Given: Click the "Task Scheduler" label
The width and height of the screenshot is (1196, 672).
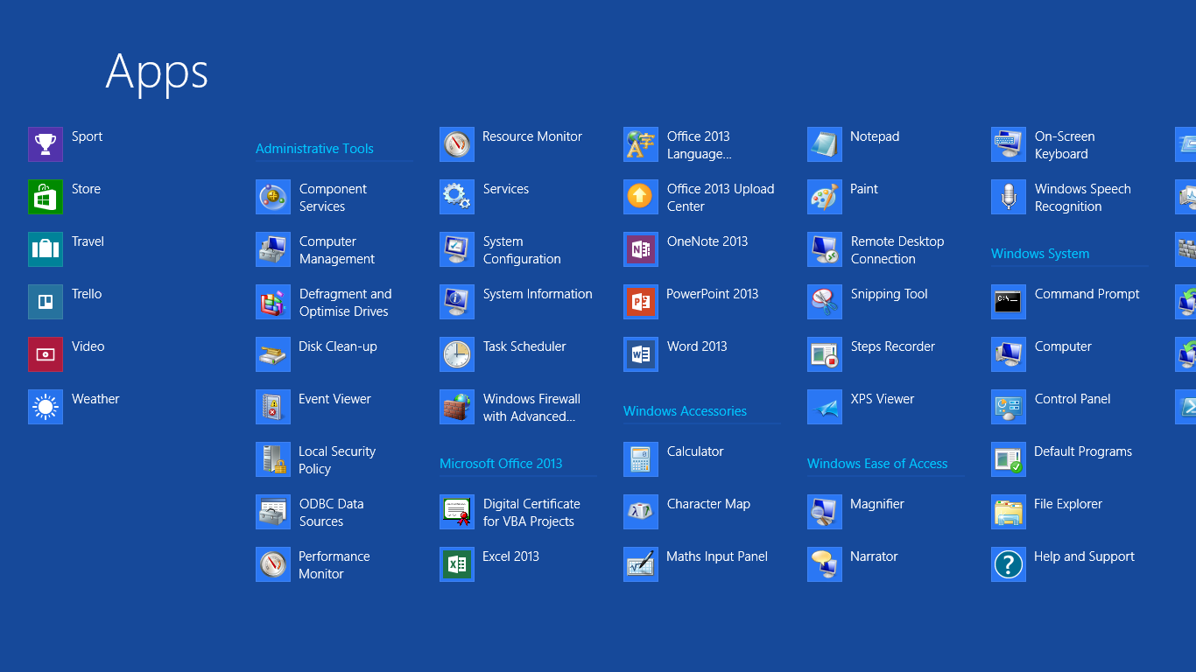Looking at the screenshot, I should click(524, 346).
